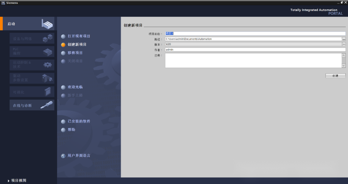This screenshot has width=348, height=184.
Task: Select 移植项目 action
Action: coord(75,53)
